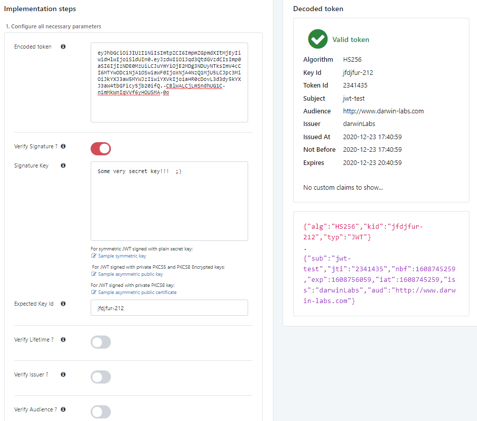Click inside the Encoded token text area
The width and height of the screenshot is (477, 421).
click(169, 83)
